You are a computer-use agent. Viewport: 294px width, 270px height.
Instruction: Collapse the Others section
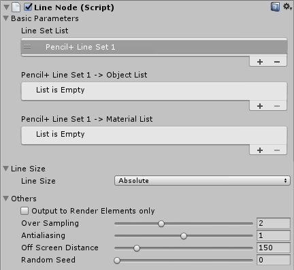[x=6, y=199]
